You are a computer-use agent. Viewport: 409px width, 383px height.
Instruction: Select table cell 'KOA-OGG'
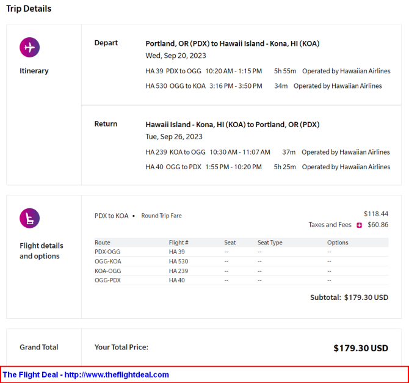(107, 271)
